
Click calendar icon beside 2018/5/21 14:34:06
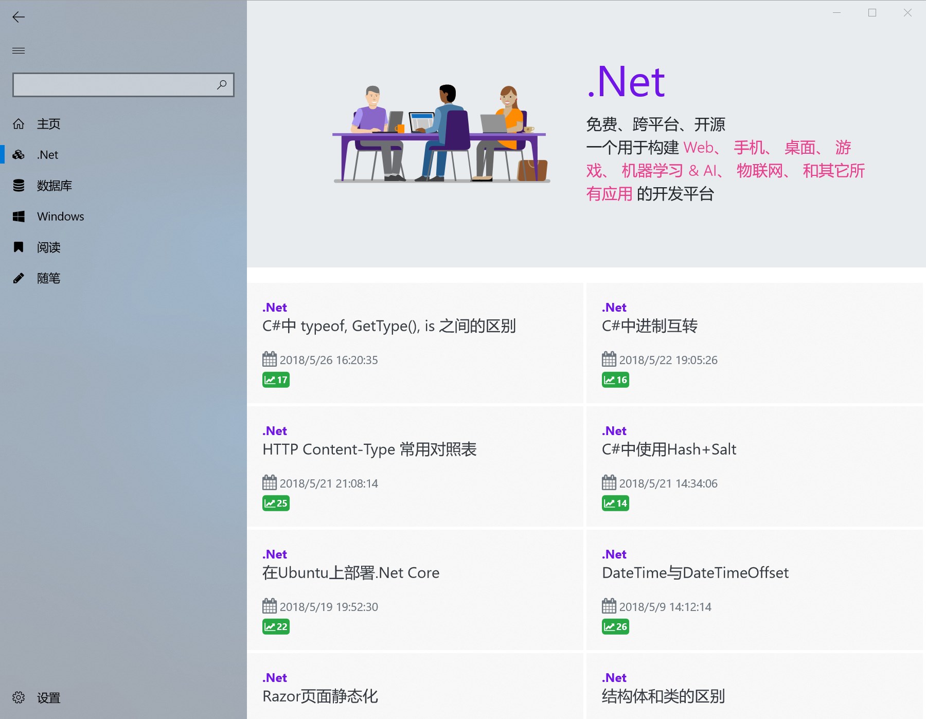609,482
